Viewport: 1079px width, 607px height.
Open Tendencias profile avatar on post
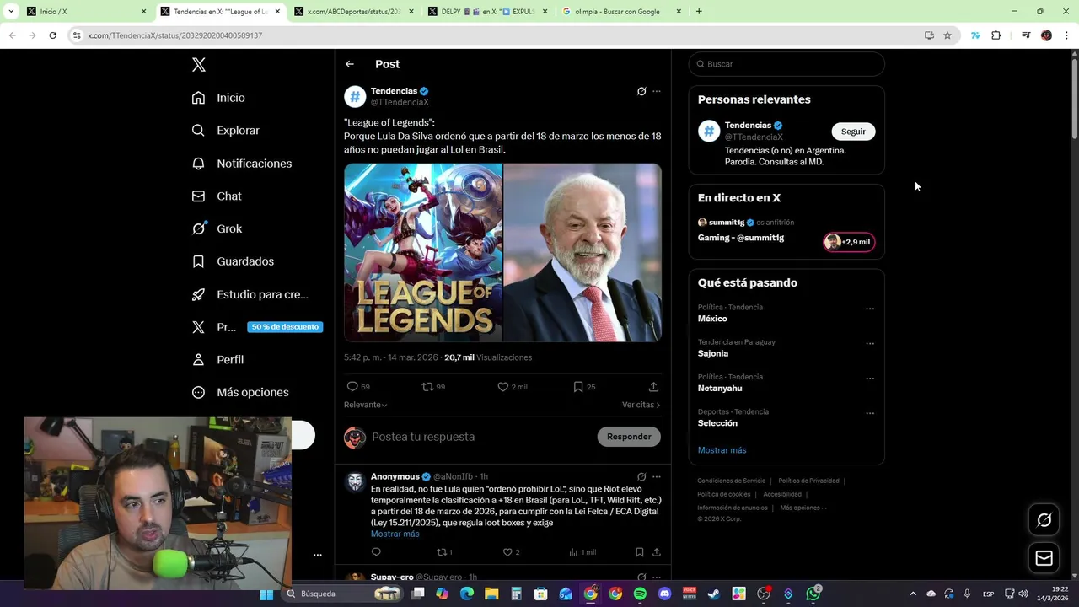click(x=355, y=97)
